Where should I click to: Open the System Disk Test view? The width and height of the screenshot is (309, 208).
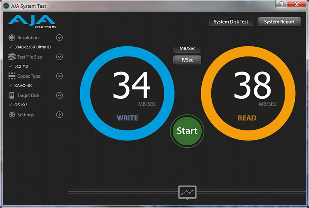click(x=231, y=22)
